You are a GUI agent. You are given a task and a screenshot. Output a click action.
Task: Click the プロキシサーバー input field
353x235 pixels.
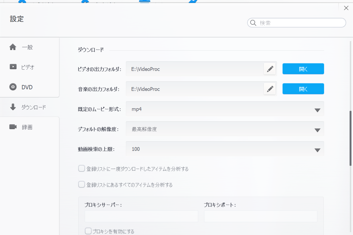(141, 216)
